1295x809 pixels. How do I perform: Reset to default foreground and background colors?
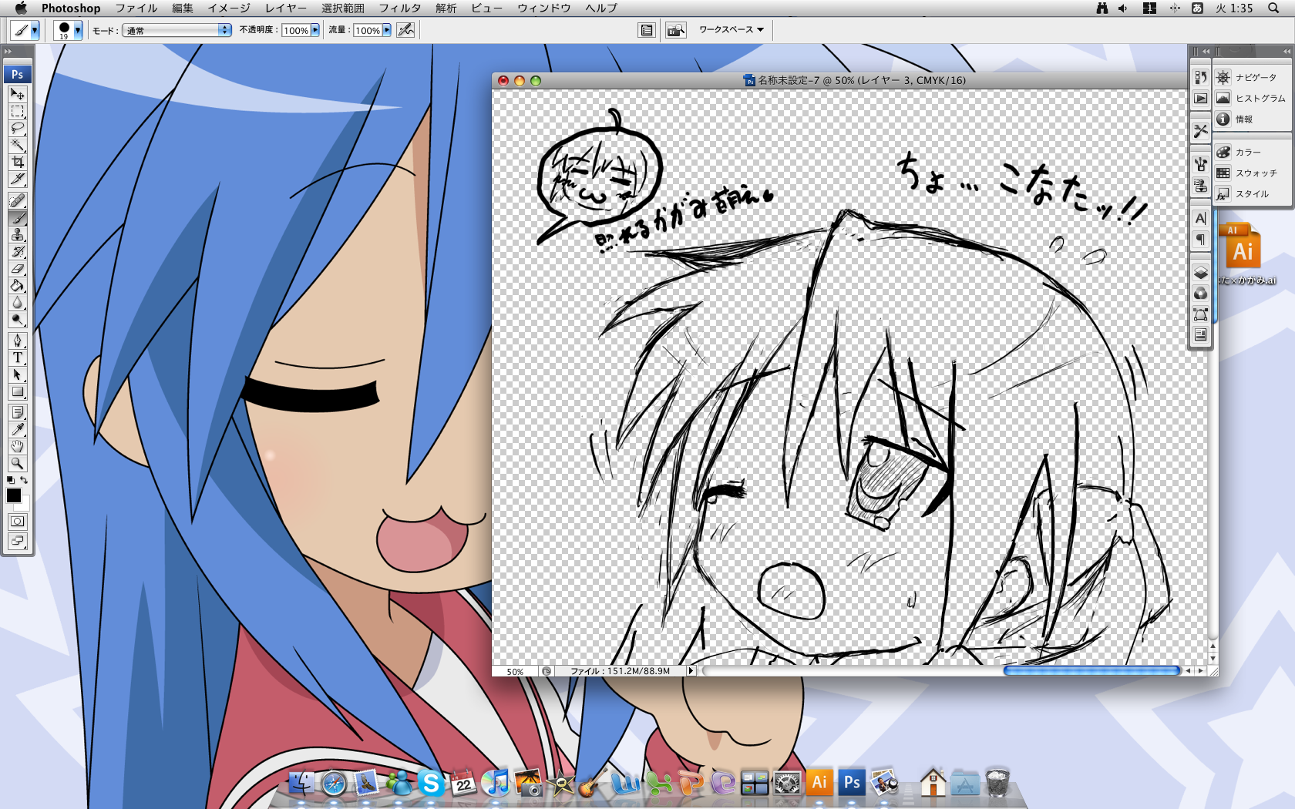coord(11,479)
